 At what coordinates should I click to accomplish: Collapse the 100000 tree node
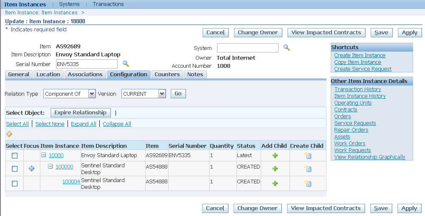[x=50, y=166]
